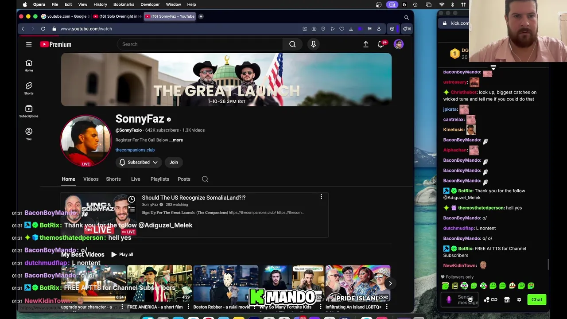Click the YouTube search magnifier button
The image size is (567, 319).
292,44
